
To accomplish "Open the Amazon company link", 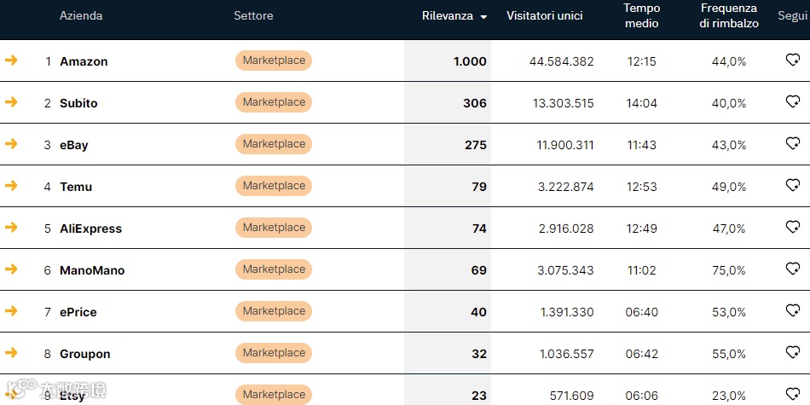I will tap(84, 61).
